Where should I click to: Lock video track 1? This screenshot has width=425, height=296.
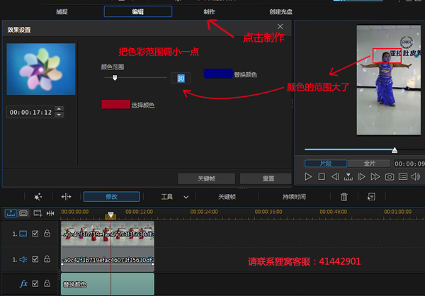point(47,233)
